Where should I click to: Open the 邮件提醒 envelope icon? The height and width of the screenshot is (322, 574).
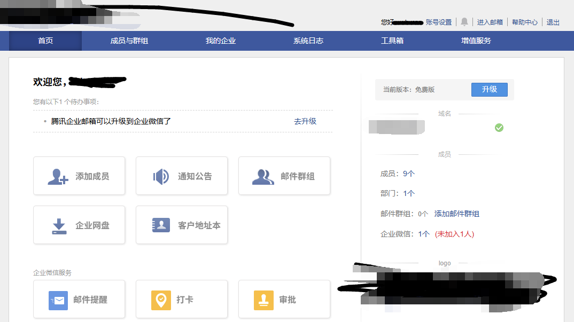[58, 300]
